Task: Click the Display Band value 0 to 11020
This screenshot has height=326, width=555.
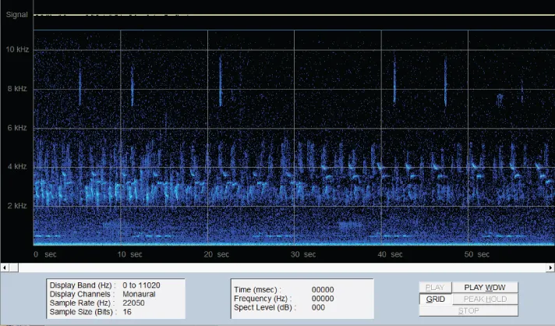Action: pyautogui.click(x=141, y=285)
